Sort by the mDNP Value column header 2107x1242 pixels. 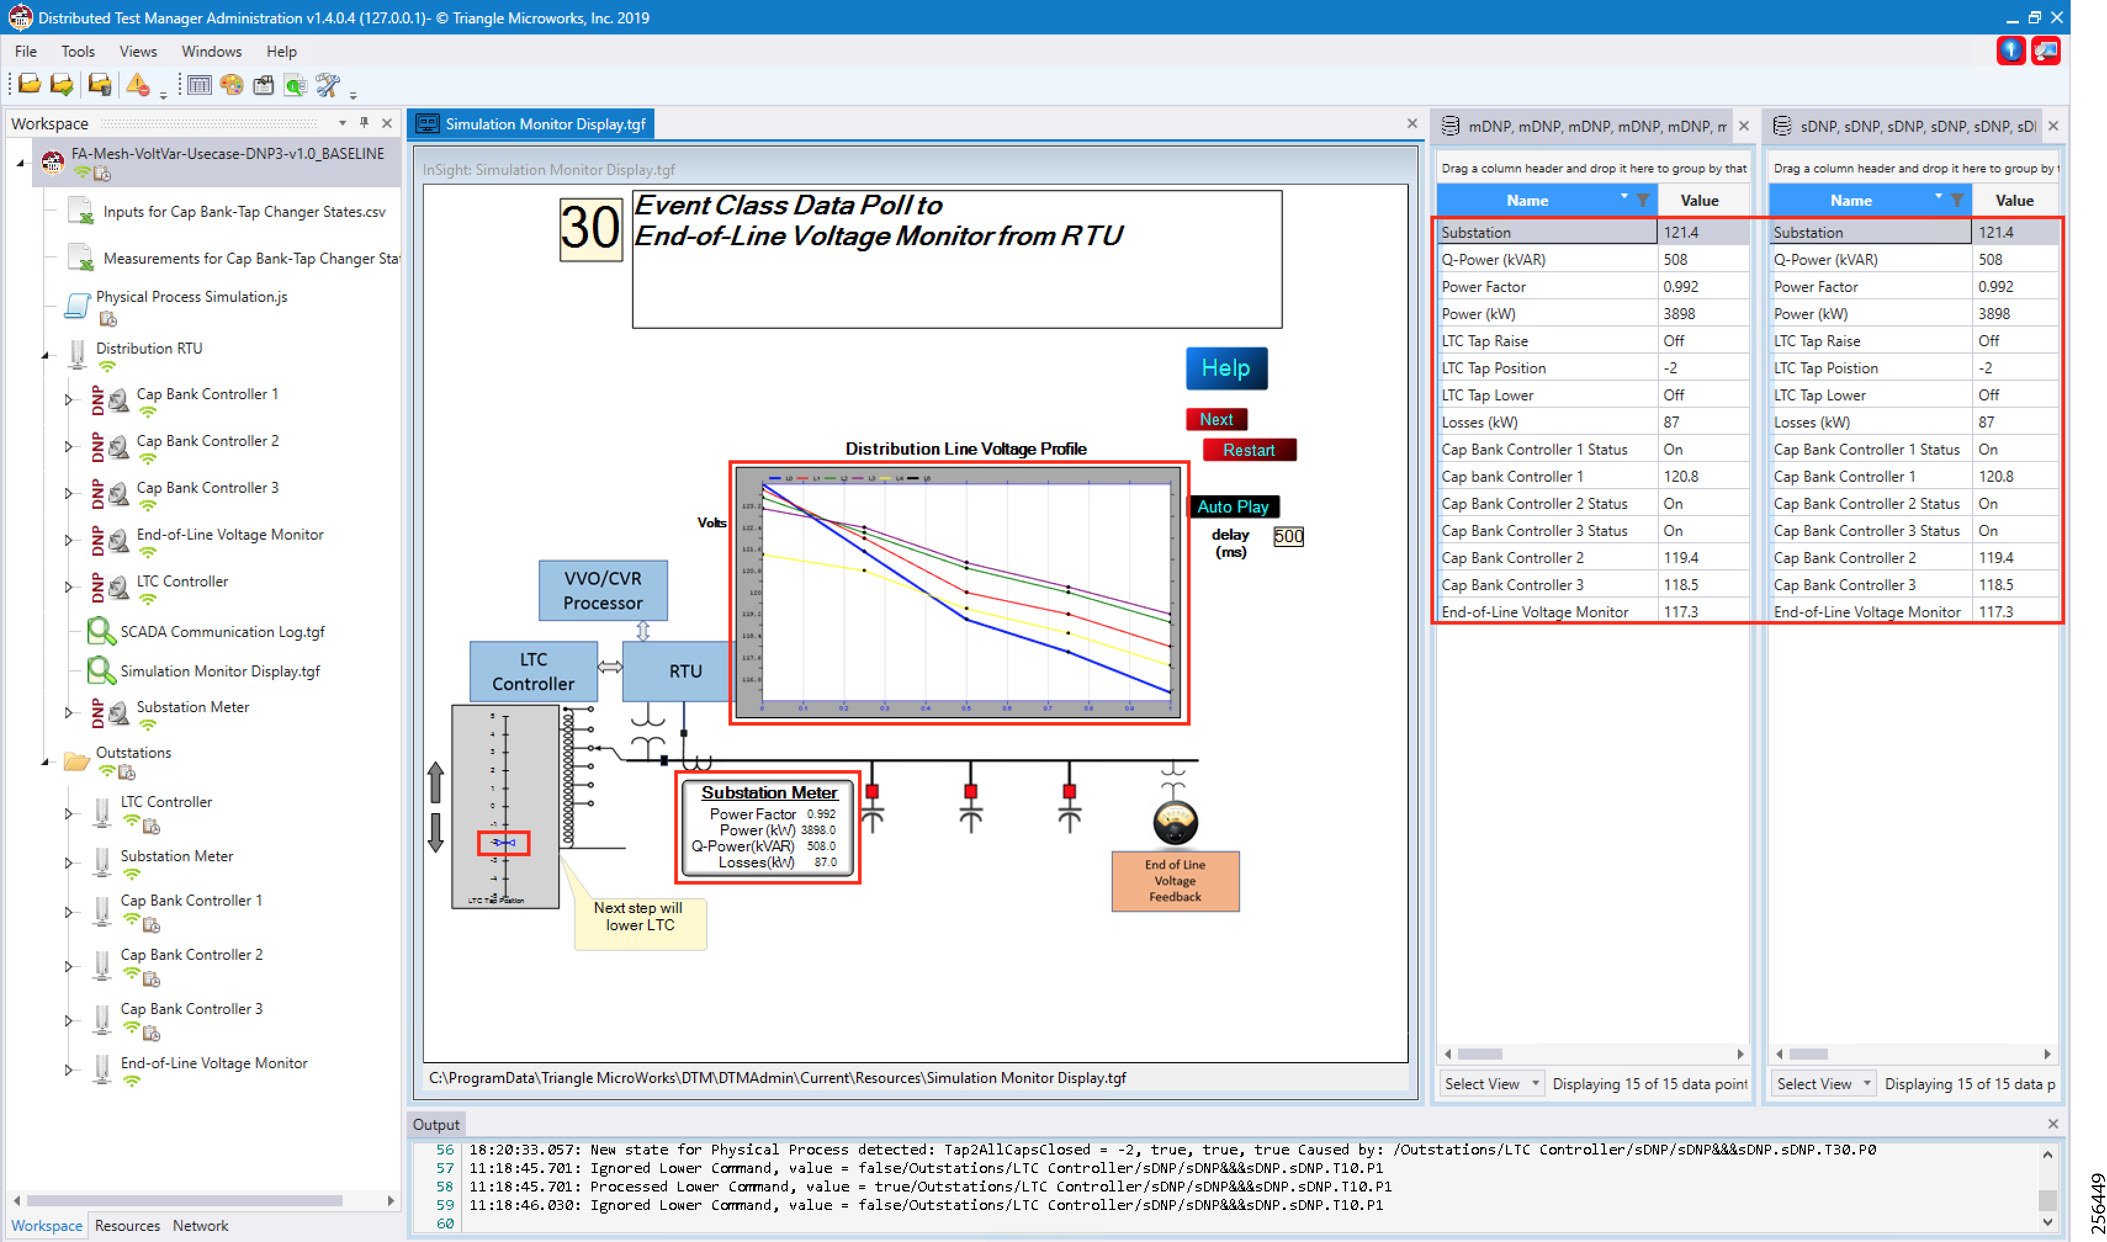tap(1699, 201)
